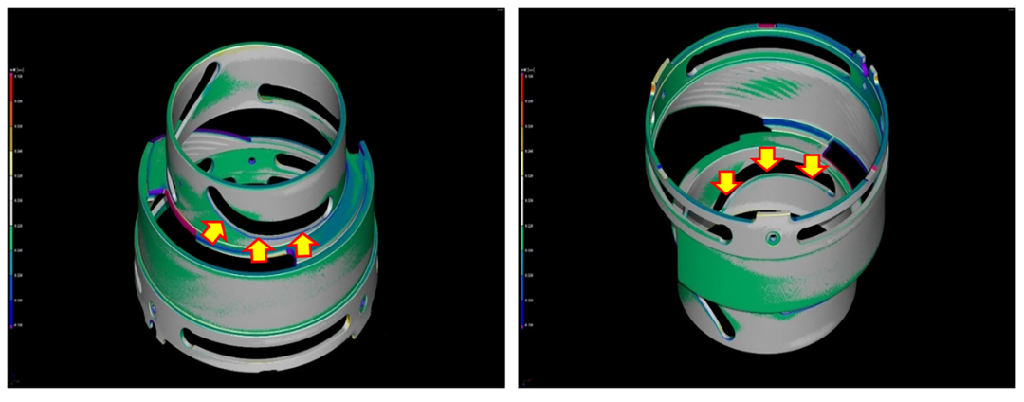Click the axis triad in left view corner
Screen dimensions: 1024x402
point(14,379)
